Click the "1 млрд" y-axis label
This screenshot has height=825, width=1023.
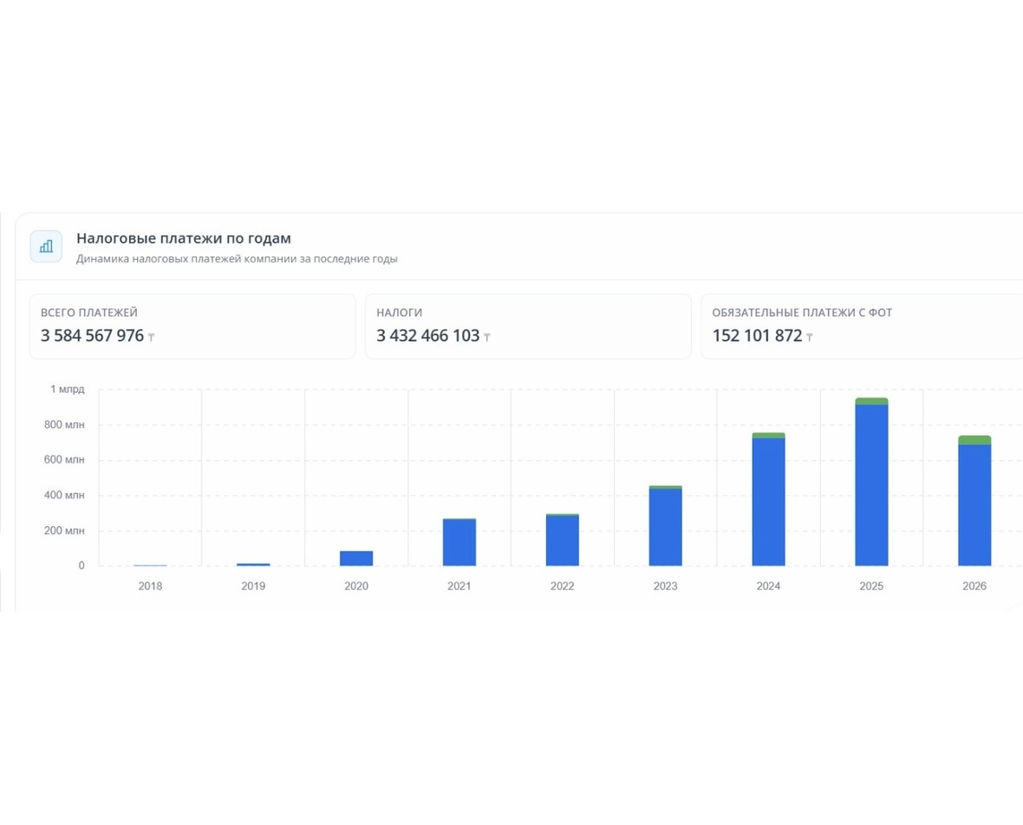click(x=68, y=389)
